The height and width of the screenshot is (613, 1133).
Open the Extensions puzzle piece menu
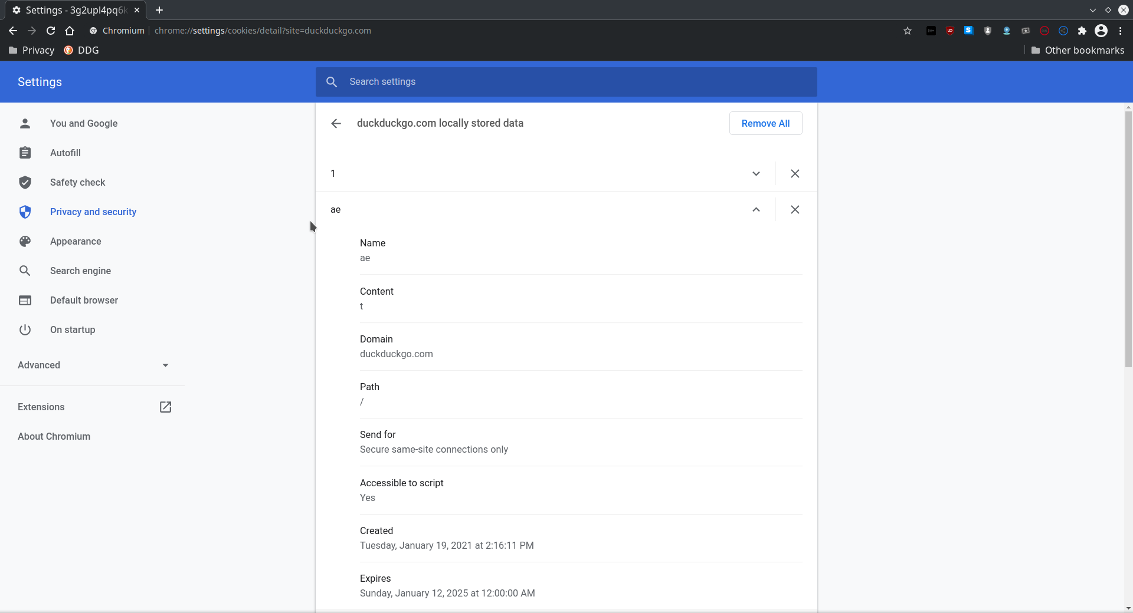[1082, 31]
